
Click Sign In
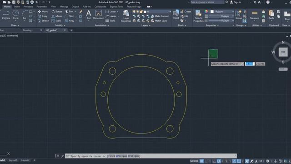236,2
